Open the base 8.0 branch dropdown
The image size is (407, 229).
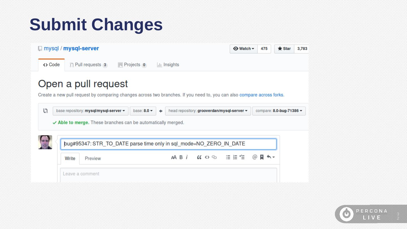point(143,111)
